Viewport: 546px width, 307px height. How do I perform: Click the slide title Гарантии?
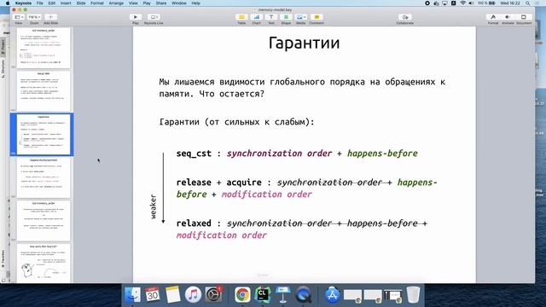[304, 43]
